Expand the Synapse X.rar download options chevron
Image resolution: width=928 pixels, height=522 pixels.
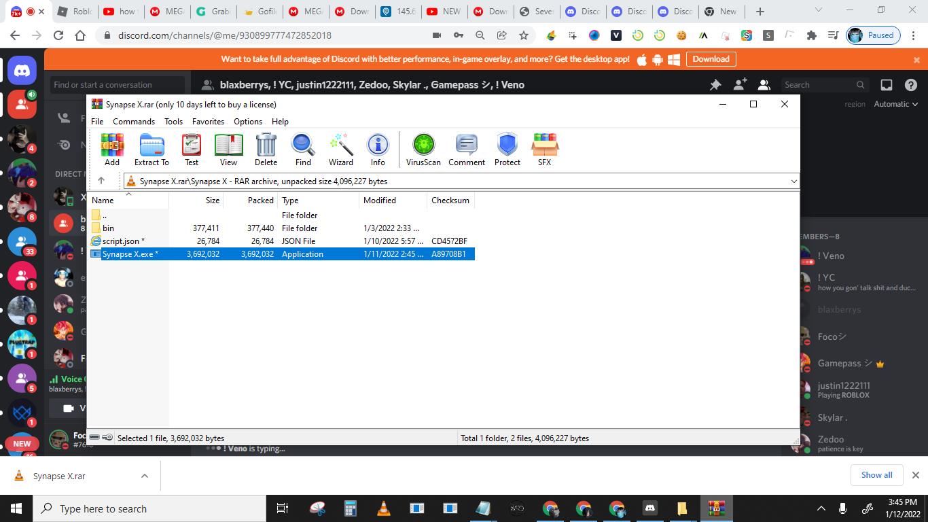click(x=144, y=476)
